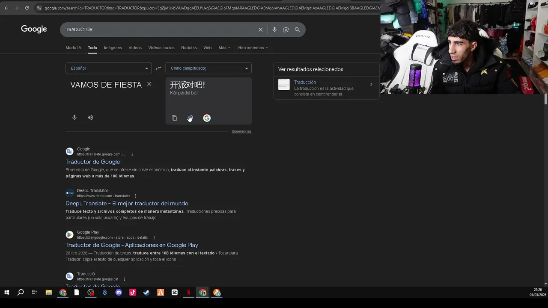Click the VAMOS DE FIESTA source text box
Viewport: 548px width, 308px height.
click(106, 85)
